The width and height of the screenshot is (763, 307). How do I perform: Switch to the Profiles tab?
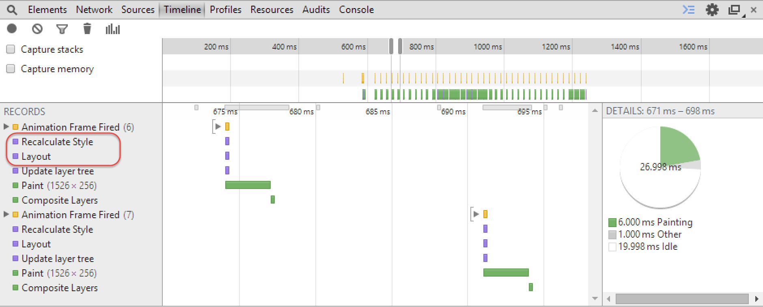[226, 10]
